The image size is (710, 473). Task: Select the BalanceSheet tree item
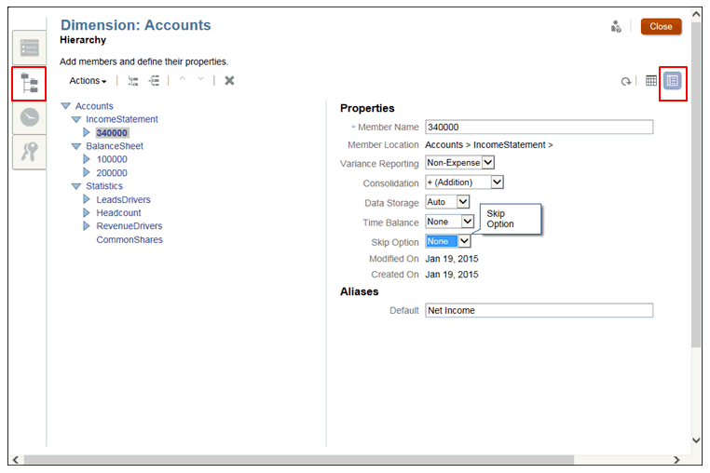pyautogui.click(x=115, y=146)
